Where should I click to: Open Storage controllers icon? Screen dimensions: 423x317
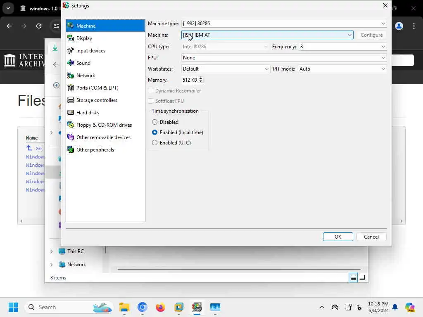click(x=71, y=100)
